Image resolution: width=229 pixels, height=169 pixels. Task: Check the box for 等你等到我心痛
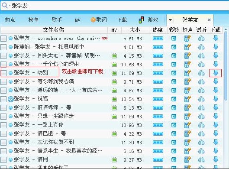(x=3, y=82)
